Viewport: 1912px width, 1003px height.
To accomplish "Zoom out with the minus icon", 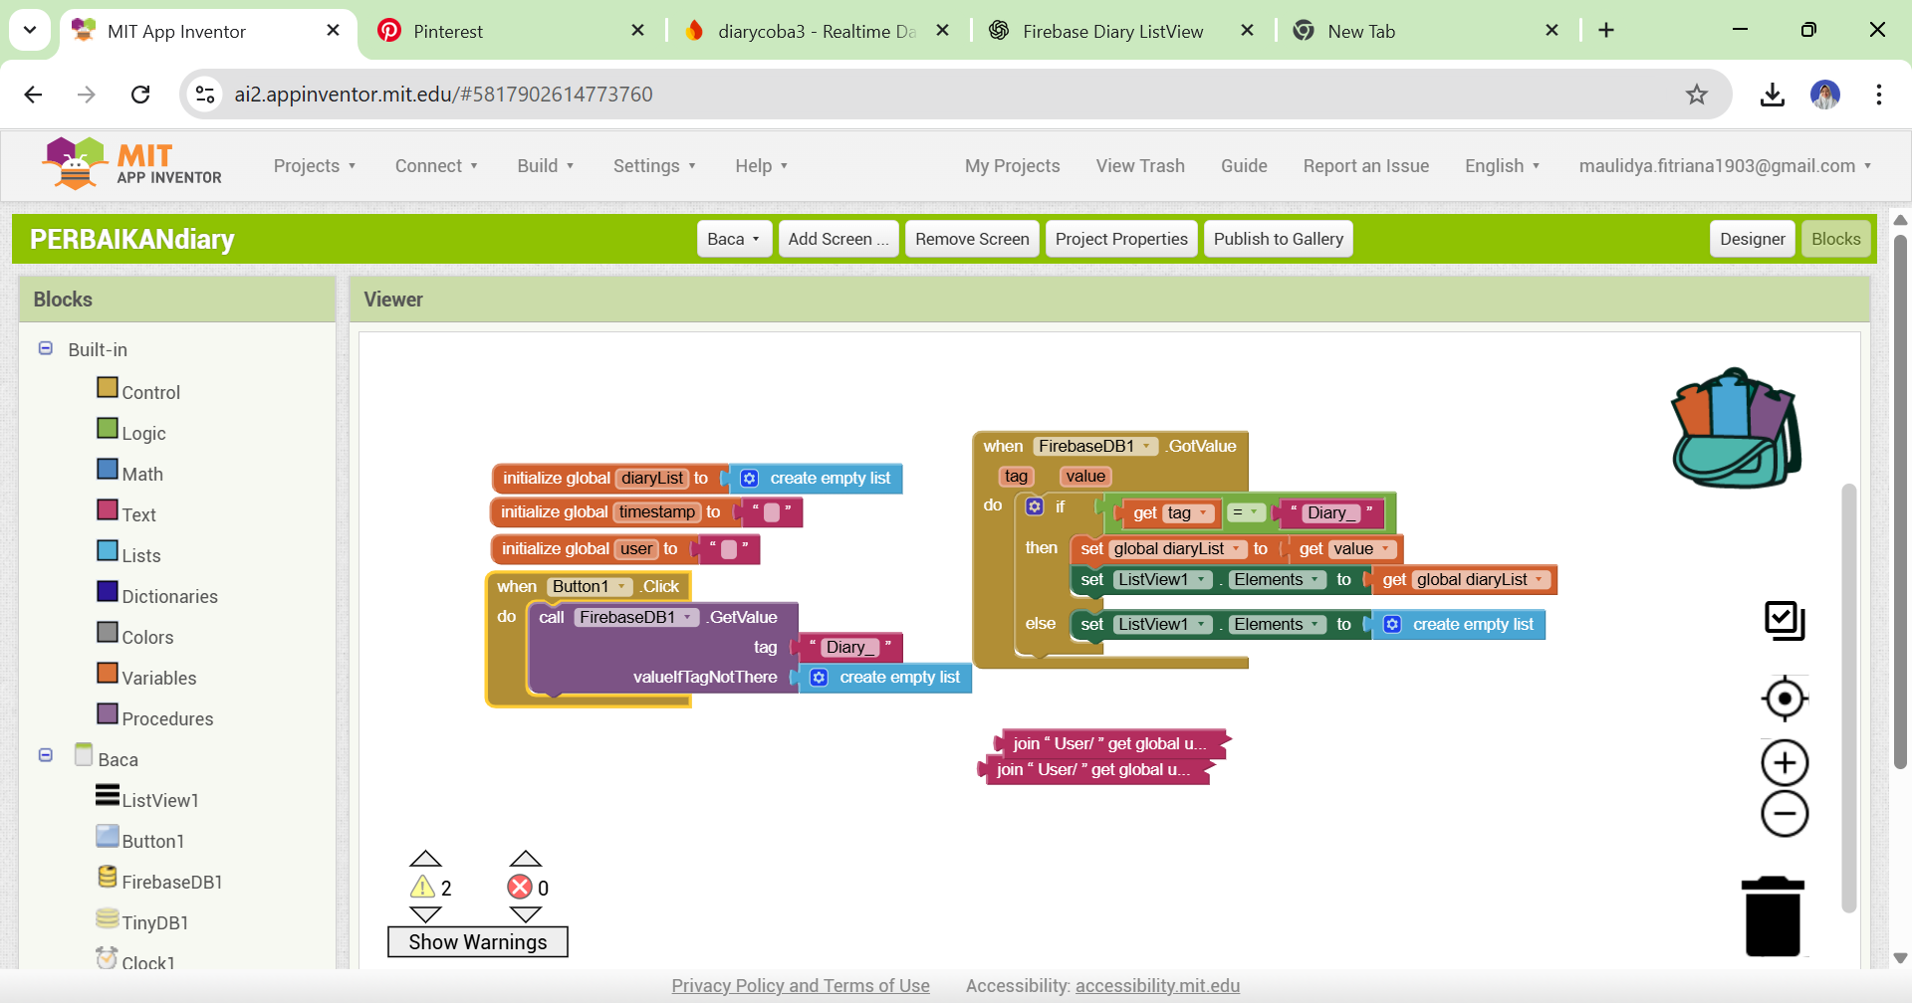I will pos(1785,814).
